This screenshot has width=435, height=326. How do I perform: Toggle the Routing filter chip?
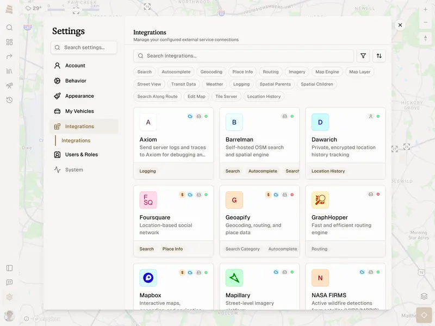[270, 72]
